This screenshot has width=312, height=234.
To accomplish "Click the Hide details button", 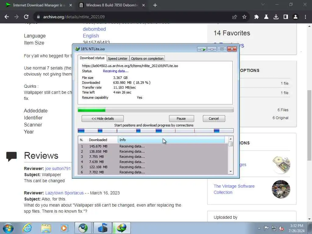I will click(103, 119).
